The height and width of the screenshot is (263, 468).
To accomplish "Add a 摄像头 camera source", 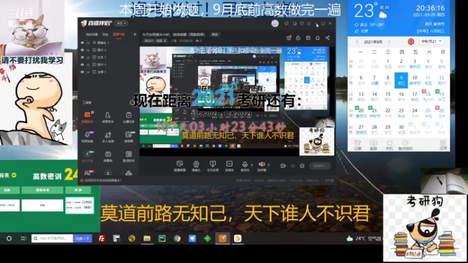I will pos(196,166).
